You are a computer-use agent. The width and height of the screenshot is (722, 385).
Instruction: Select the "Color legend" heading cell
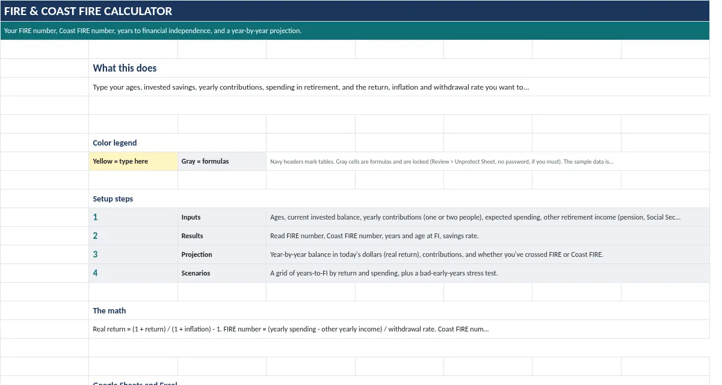177,143
